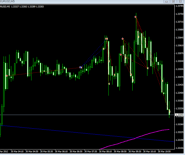Click time axis label 30 Mar 04:10
This screenshot has height=155, width=185.
(17, 151)
